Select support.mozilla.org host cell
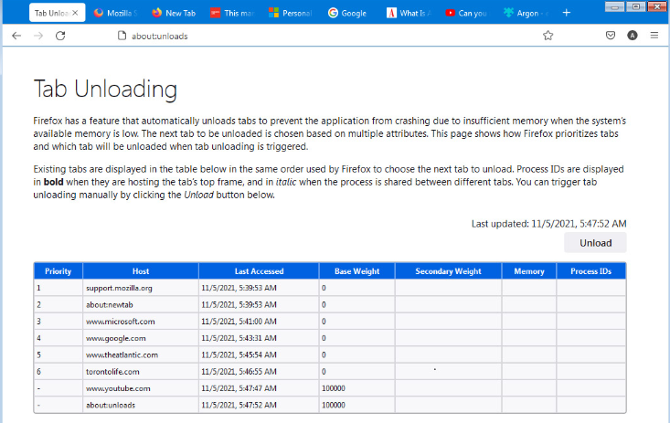 (x=141, y=288)
